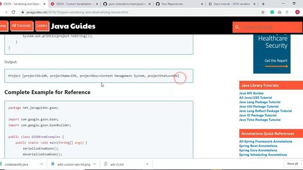View site security lock info
303x170 pixels.
pos(23,12)
